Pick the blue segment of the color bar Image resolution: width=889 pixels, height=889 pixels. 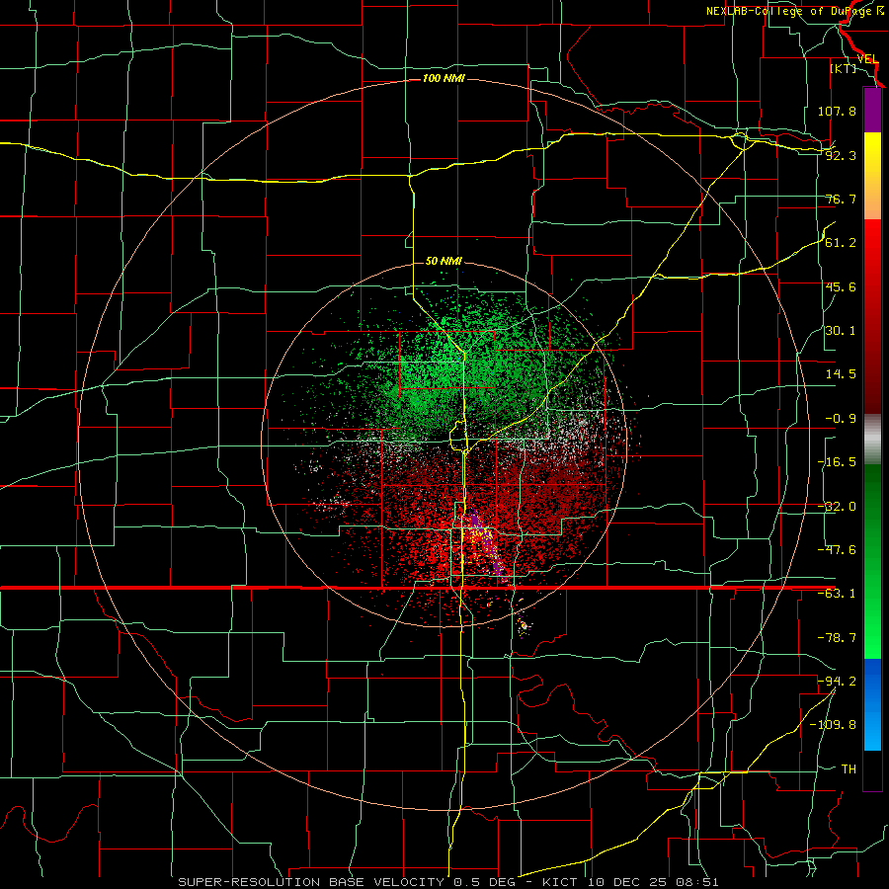pos(872,704)
